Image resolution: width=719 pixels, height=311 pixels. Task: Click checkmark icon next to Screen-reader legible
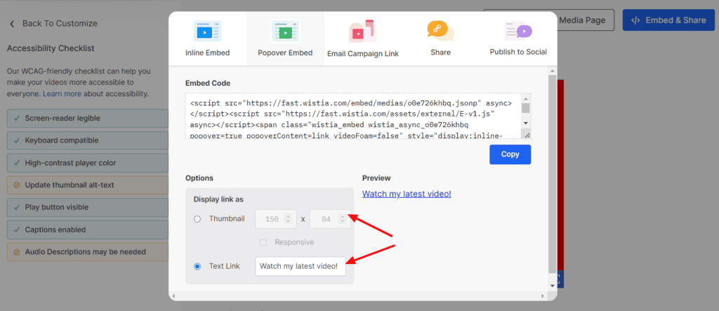(x=17, y=119)
